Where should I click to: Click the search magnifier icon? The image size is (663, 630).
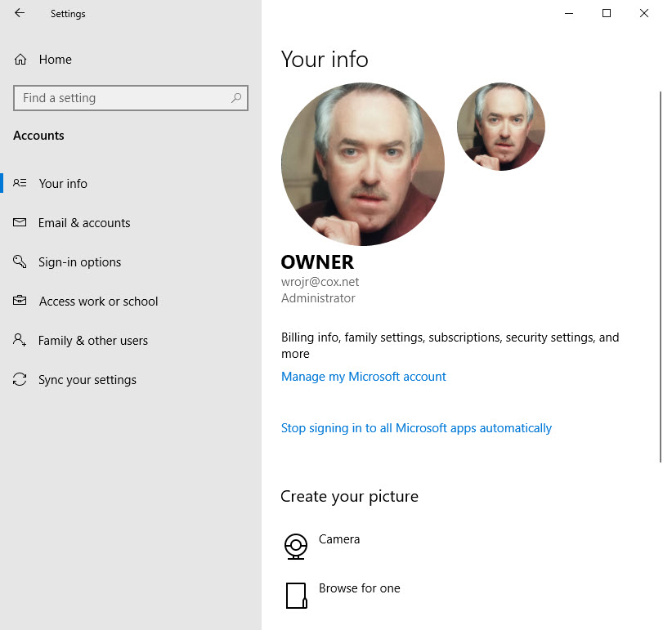[x=236, y=98]
